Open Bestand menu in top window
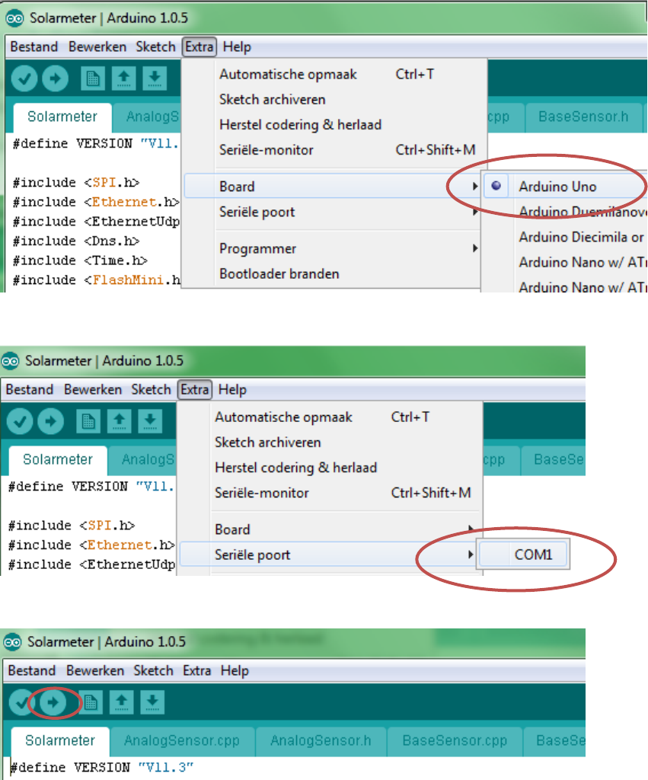Viewport: 648px width, 780px height. 34,46
